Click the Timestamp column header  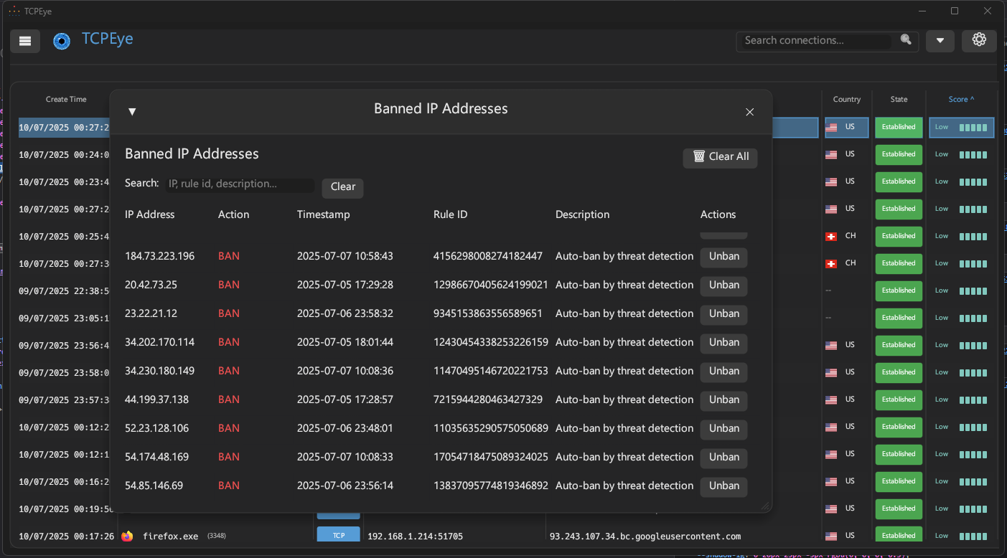[323, 214]
